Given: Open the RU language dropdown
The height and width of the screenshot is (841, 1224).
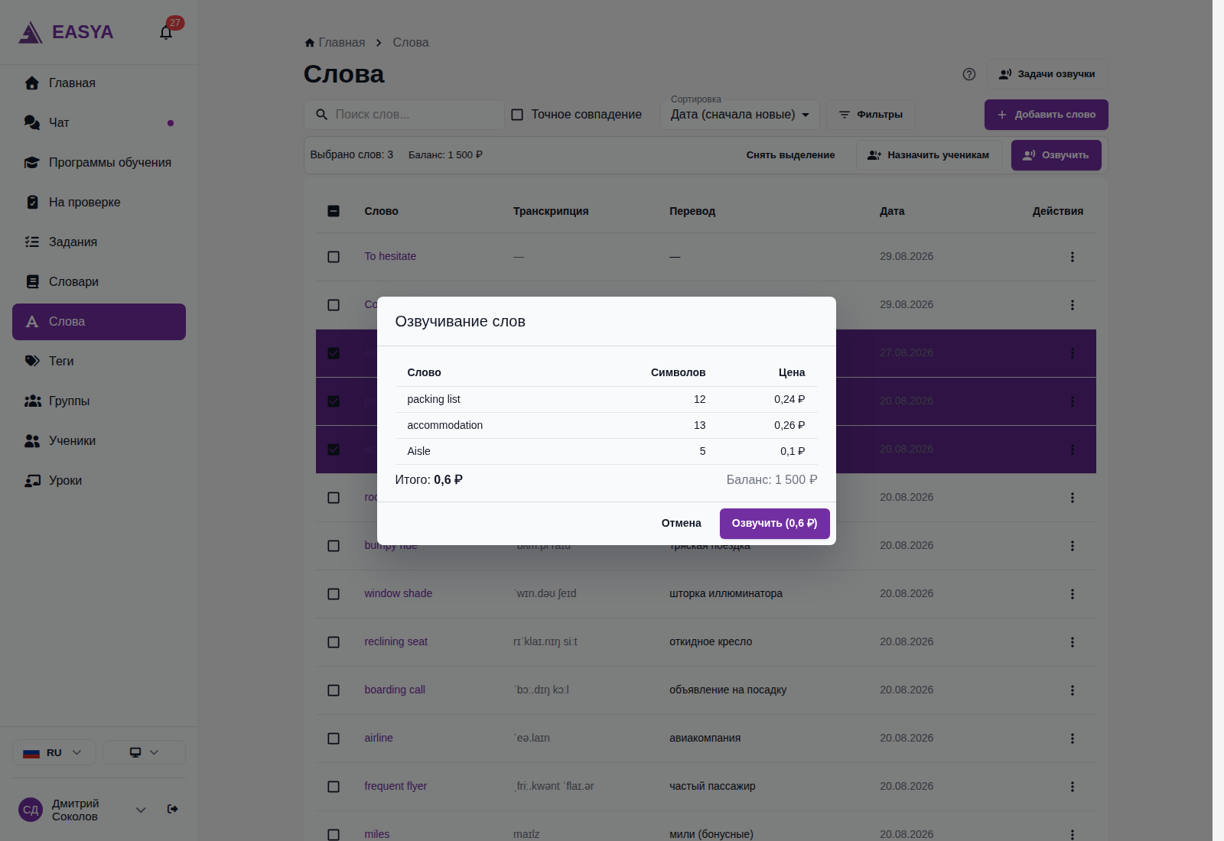Looking at the screenshot, I should coord(54,752).
